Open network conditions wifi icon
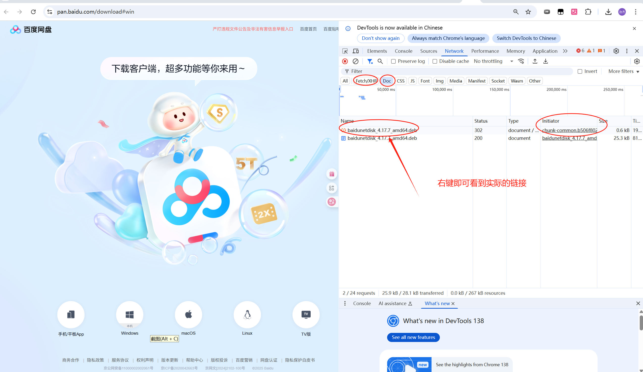 tap(521, 61)
